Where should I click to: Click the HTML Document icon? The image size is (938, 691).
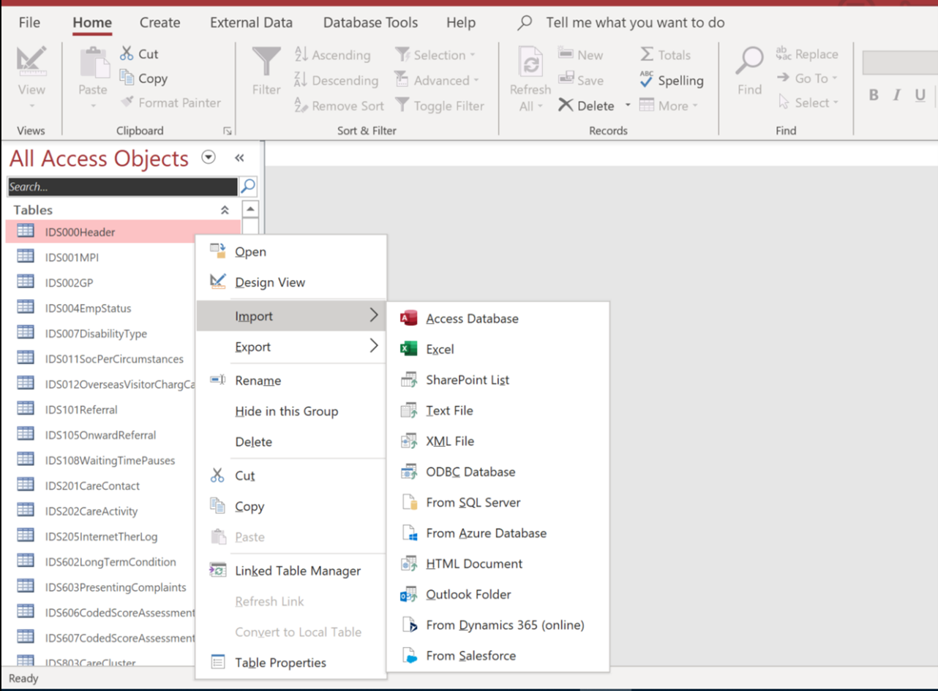coord(408,564)
